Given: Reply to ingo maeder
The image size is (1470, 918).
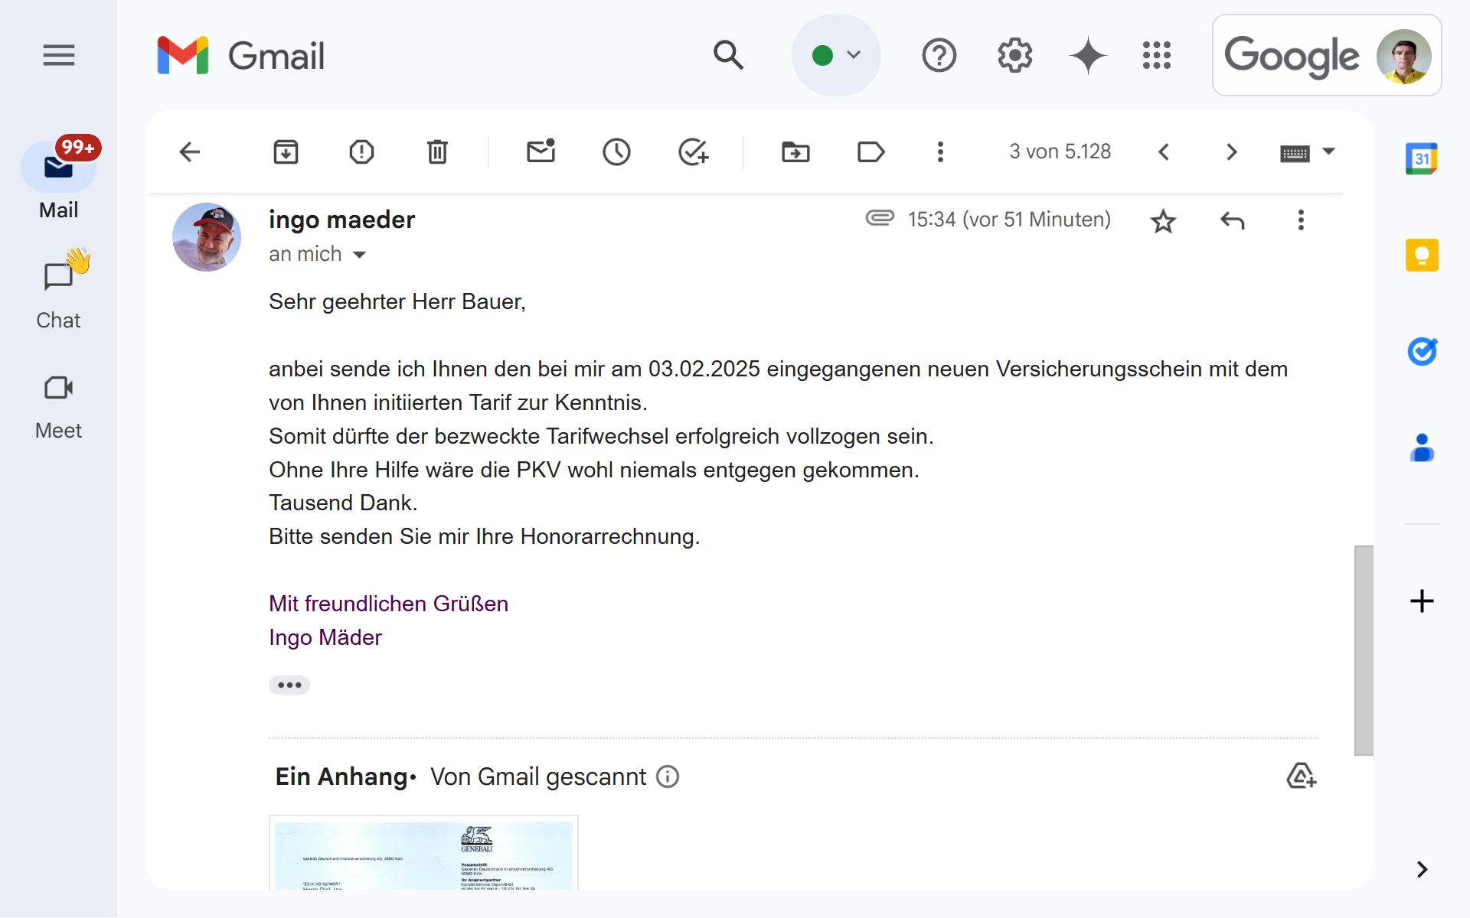Looking at the screenshot, I should click(x=1231, y=220).
